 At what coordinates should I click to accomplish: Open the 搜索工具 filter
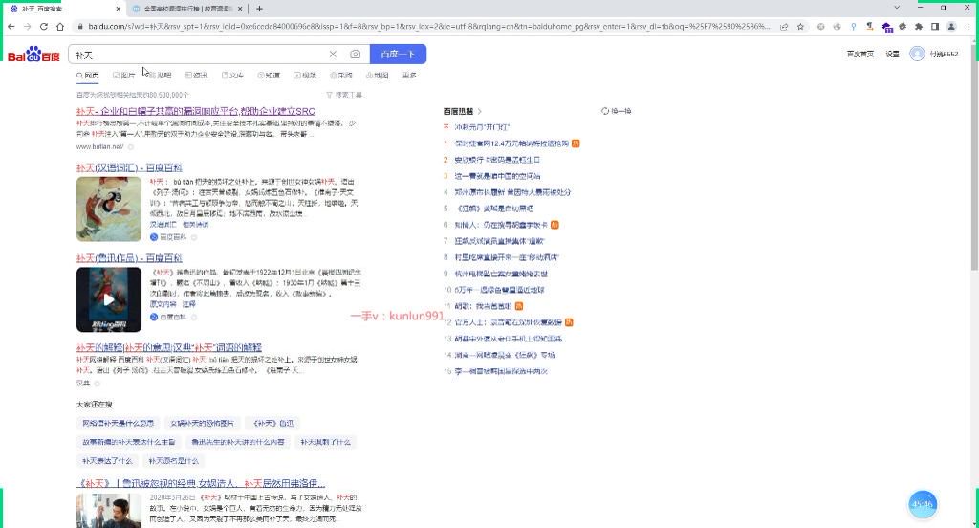click(x=344, y=95)
